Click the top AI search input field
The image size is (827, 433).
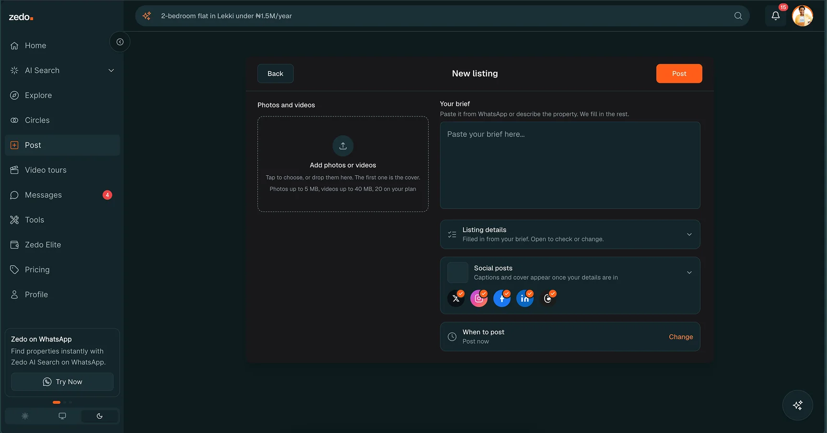pos(442,16)
